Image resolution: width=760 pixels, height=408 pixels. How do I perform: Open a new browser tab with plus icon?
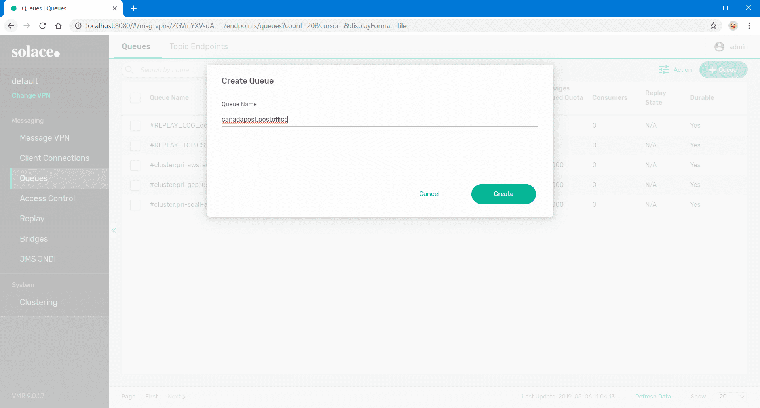pyautogui.click(x=134, y=8)
